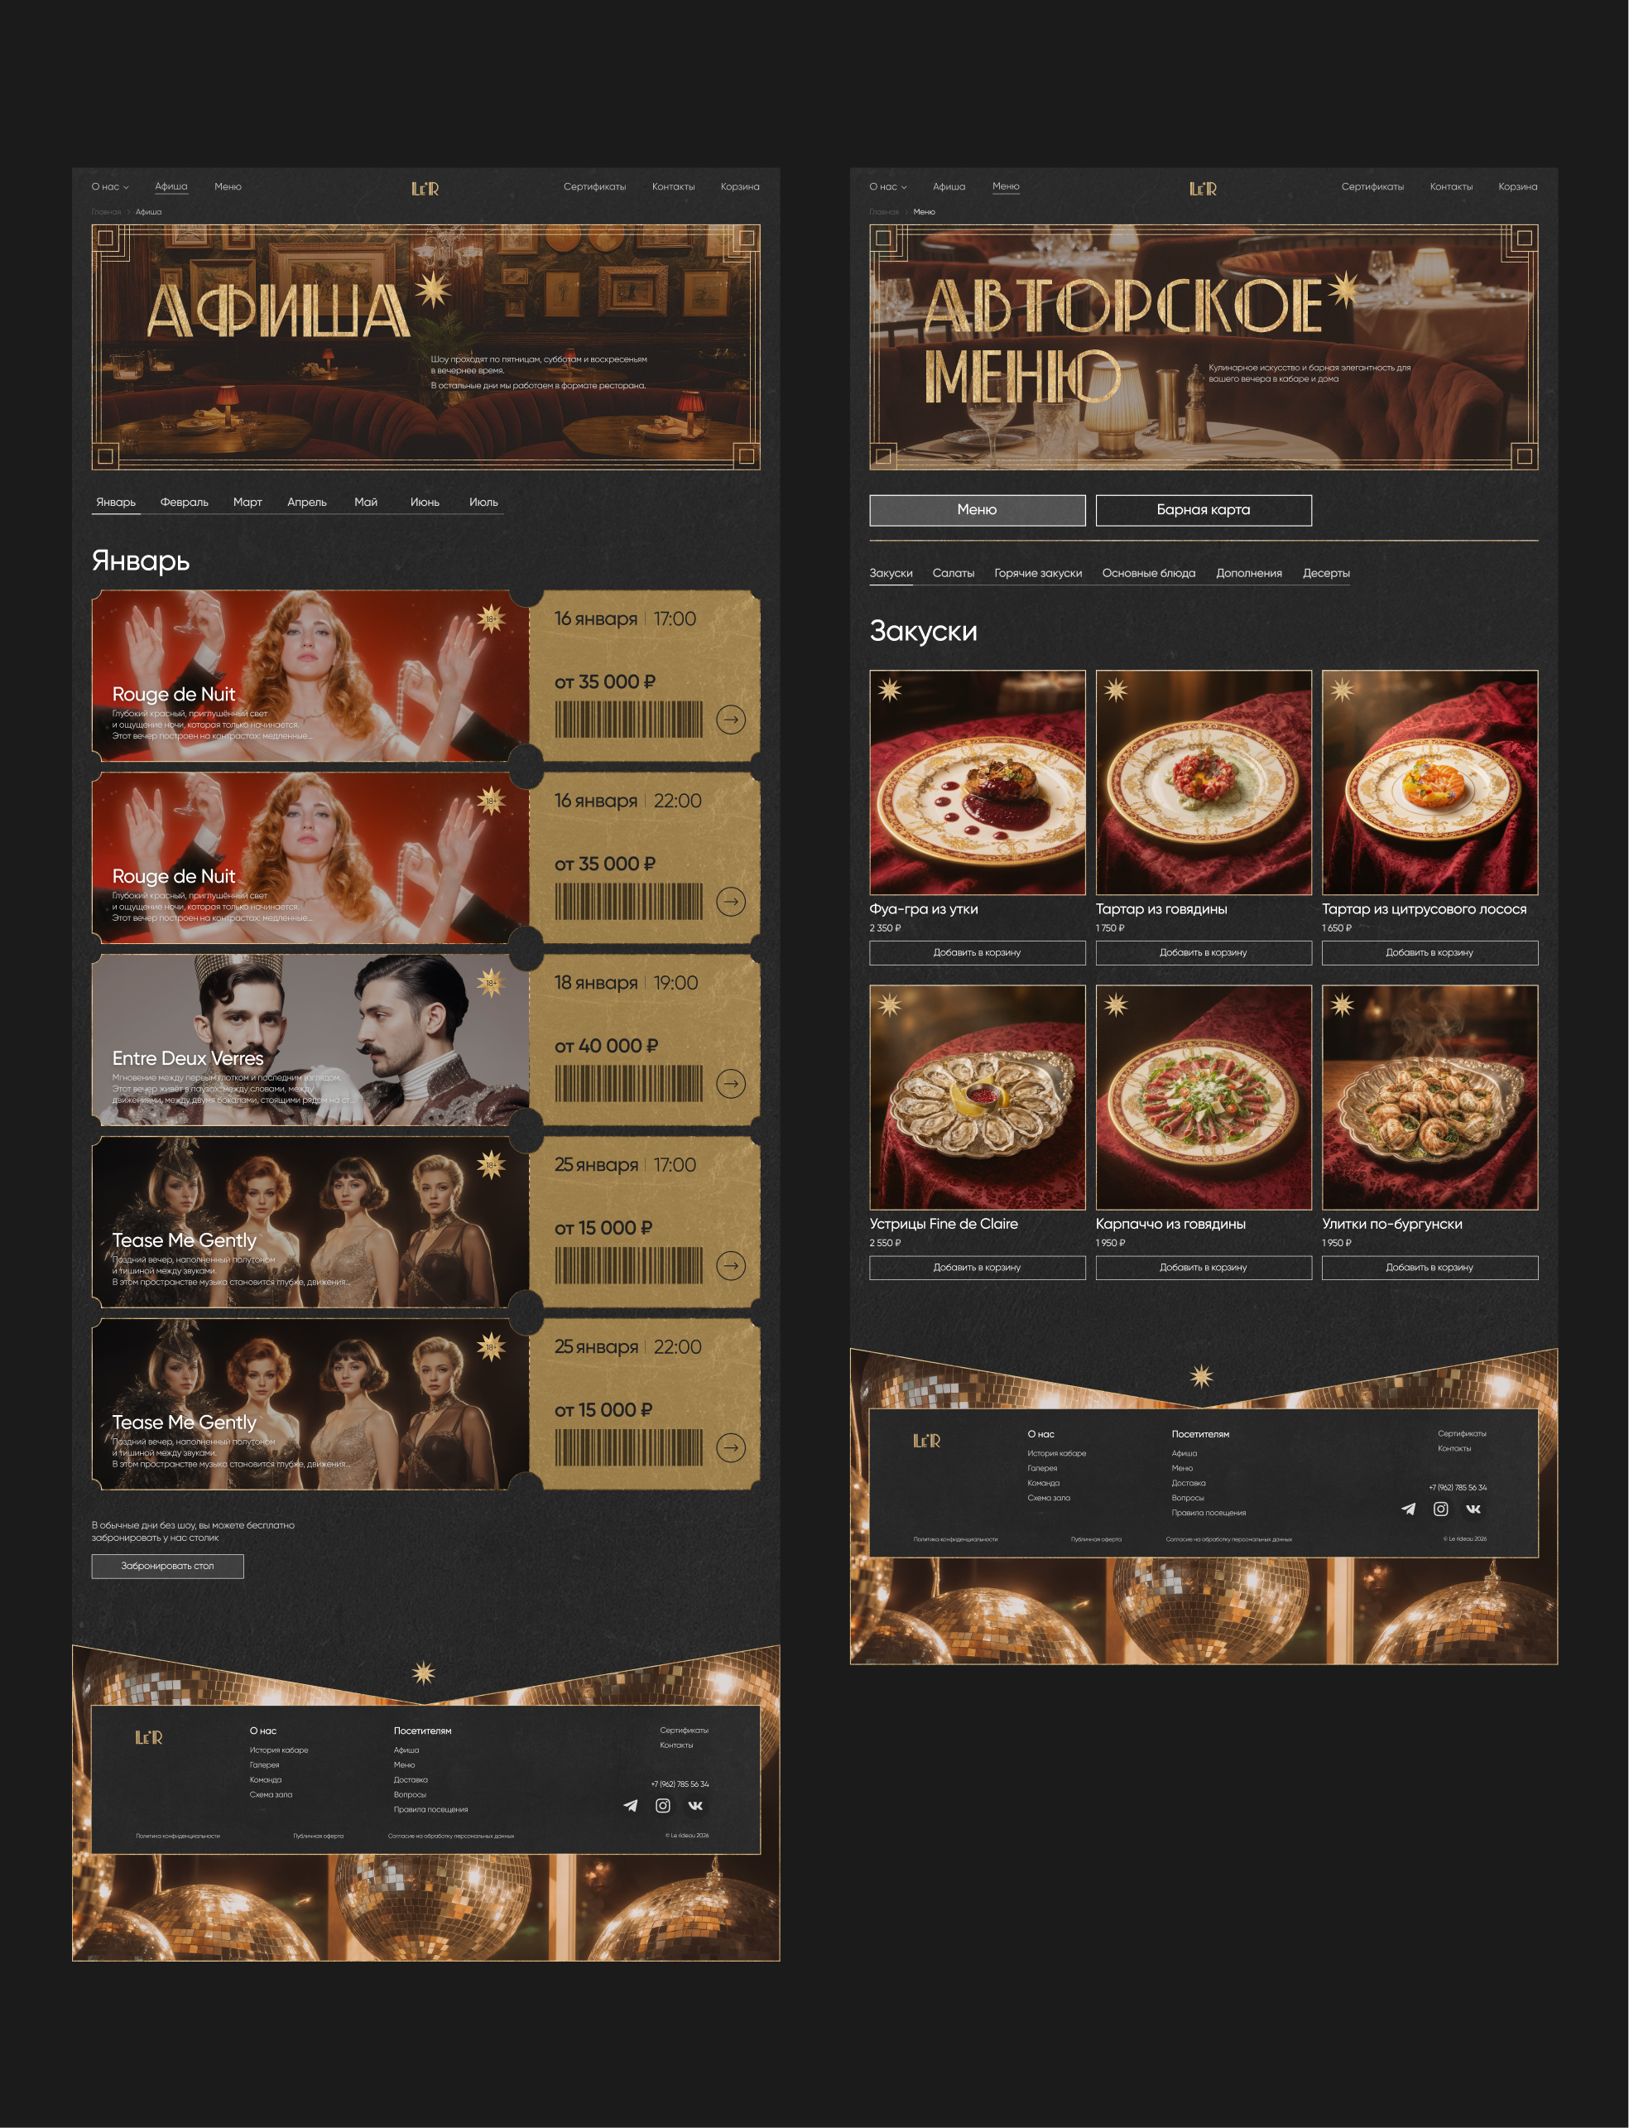Click Забронировать стол button
1629x2128 pixels.
point(168,1567)
